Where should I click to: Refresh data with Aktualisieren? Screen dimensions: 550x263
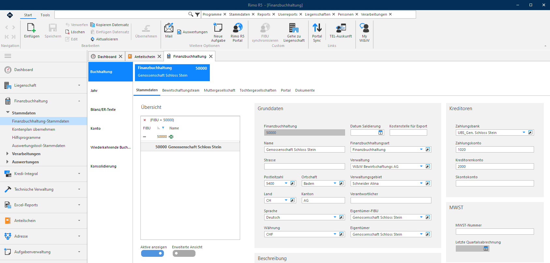[104, 39]
